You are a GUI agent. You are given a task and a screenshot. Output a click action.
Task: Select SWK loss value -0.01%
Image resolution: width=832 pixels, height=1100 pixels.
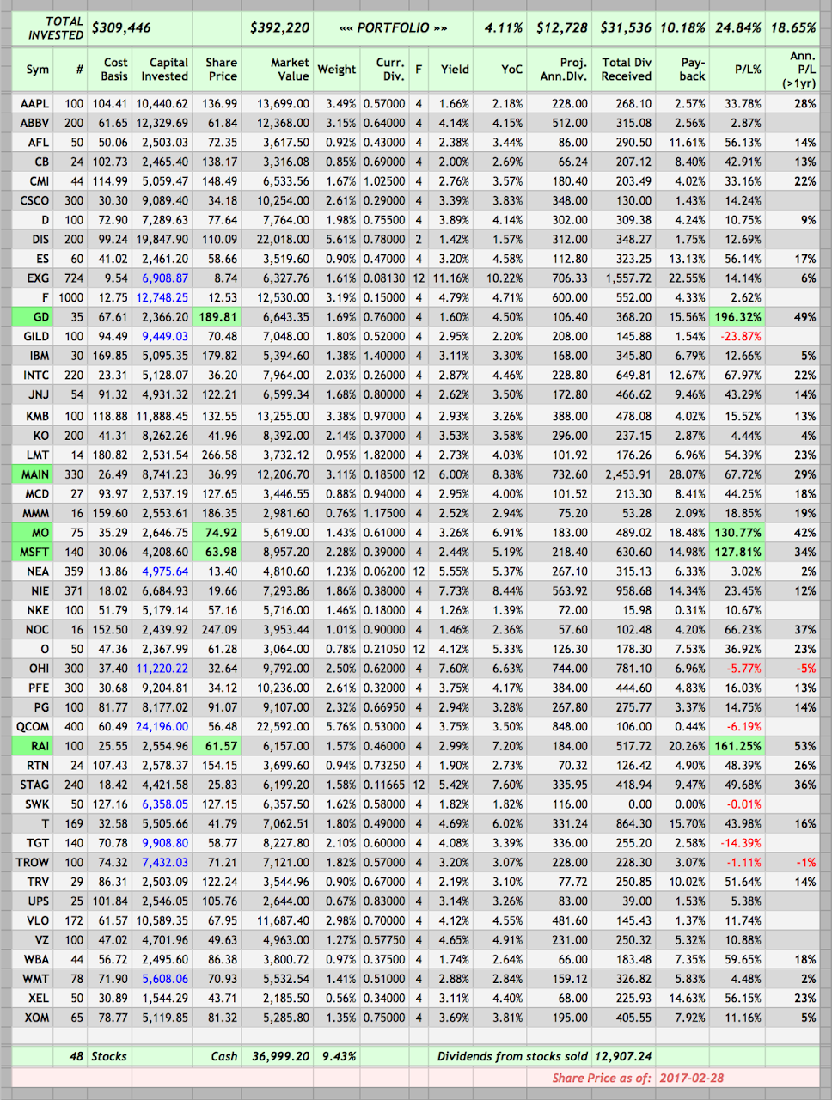click(x=744, y=804)
